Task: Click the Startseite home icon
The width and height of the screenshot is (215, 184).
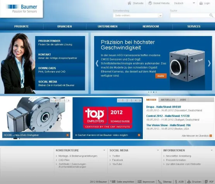Action: point(129,3)
